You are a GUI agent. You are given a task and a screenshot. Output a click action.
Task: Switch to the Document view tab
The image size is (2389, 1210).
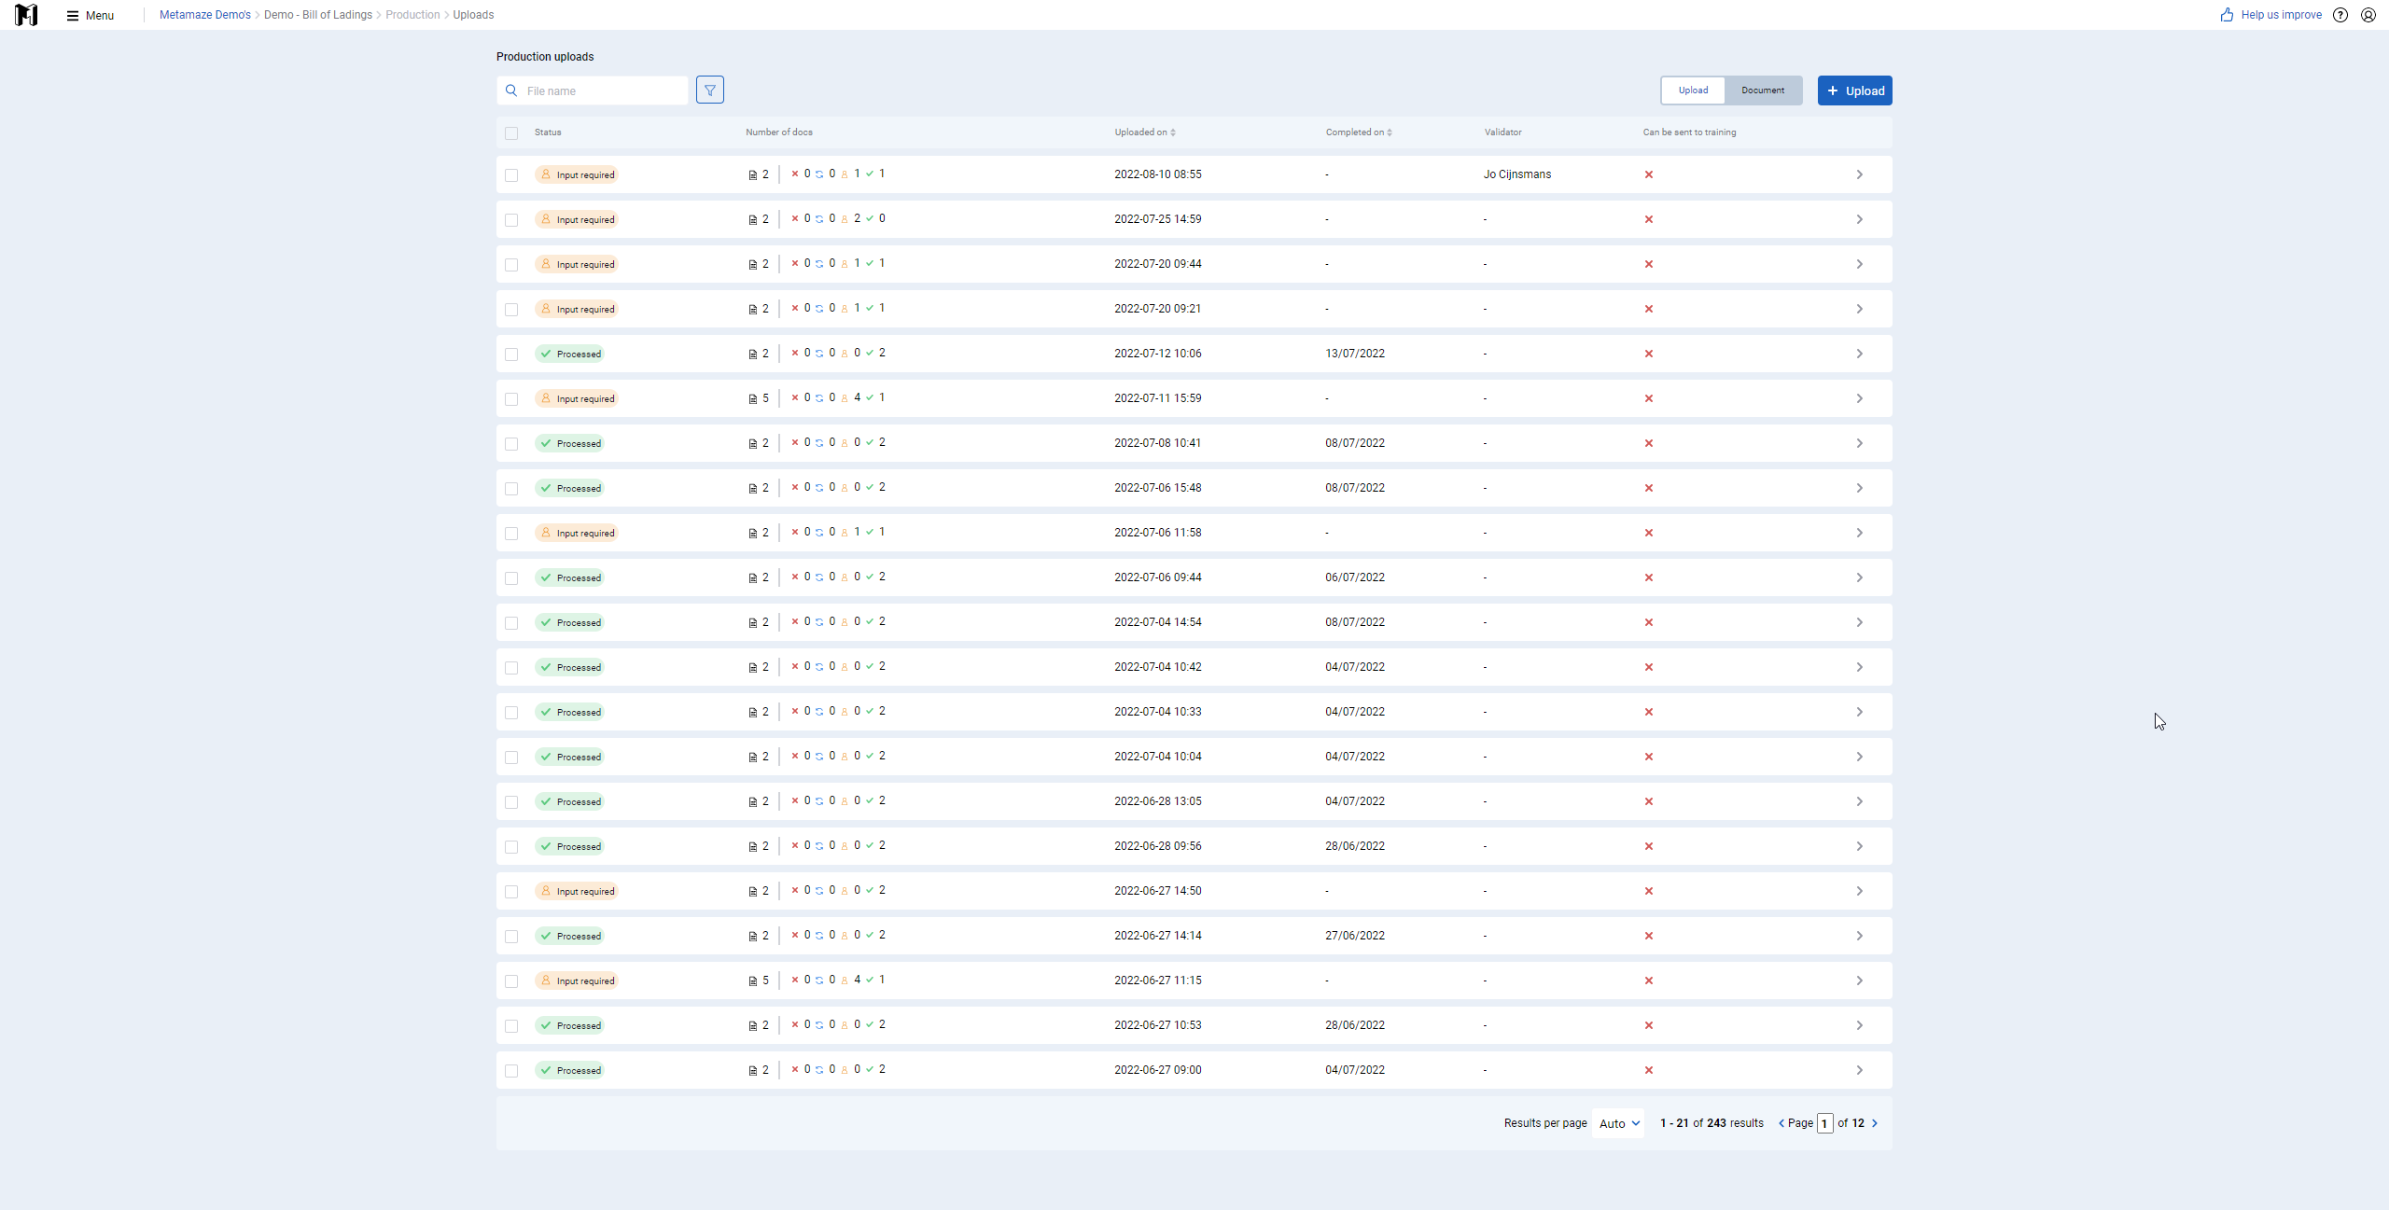point(1763,90)
